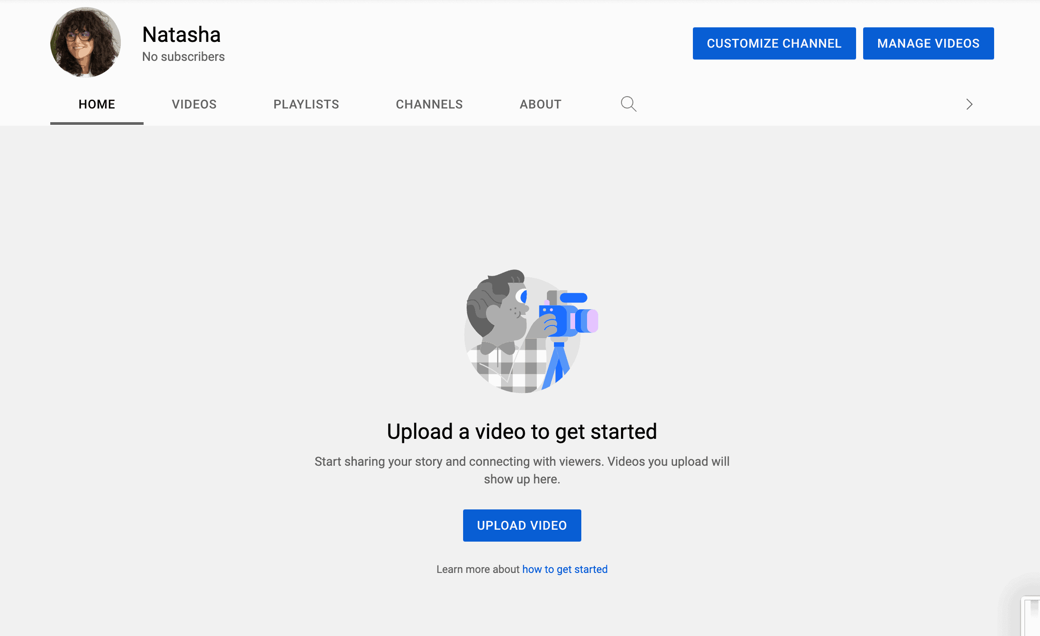Follow the 'how to get started' link
Image resolution: width=1040 pixels, height=636 pixels.
pos(565,569)
